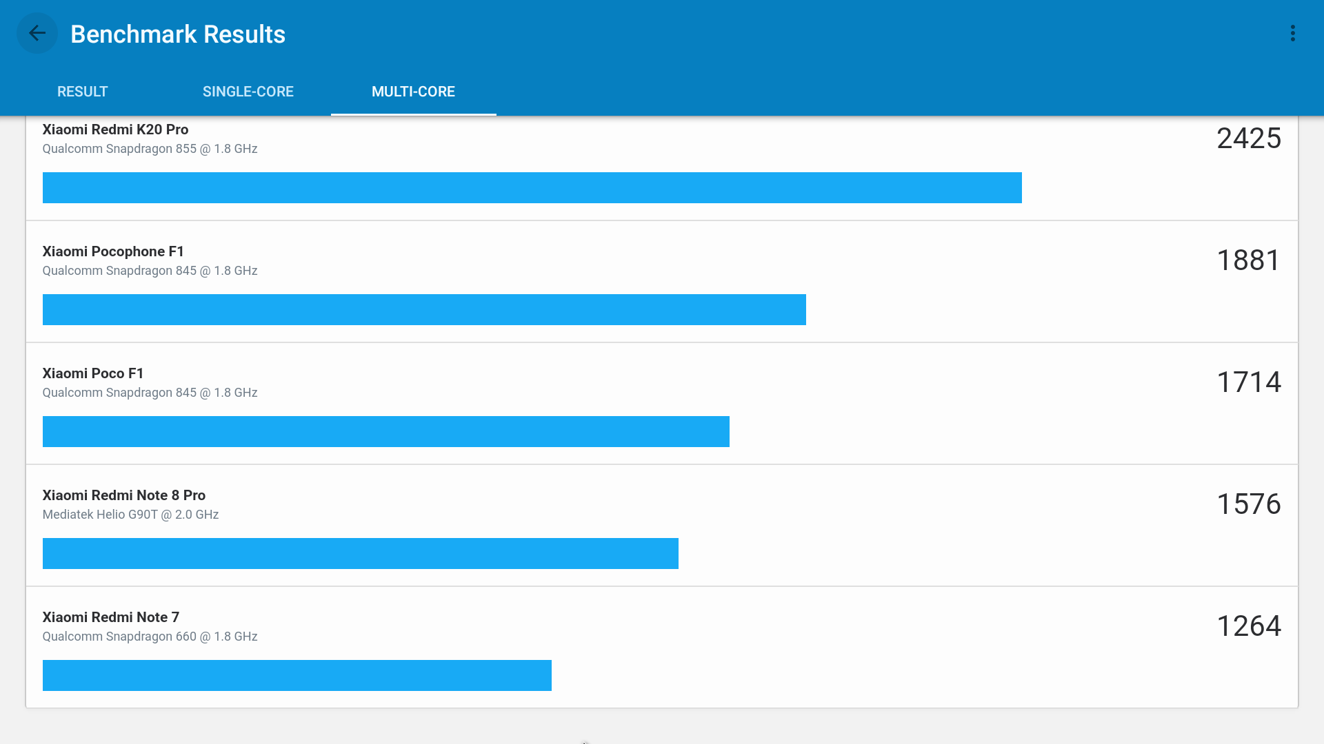The image size is (1324, 744).
Task: Click the Poco F1 blue score bar
Action: pos(385,432)
